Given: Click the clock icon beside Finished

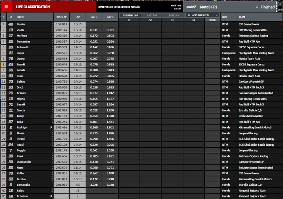Looking at the screenshot, I should [257, 7].
